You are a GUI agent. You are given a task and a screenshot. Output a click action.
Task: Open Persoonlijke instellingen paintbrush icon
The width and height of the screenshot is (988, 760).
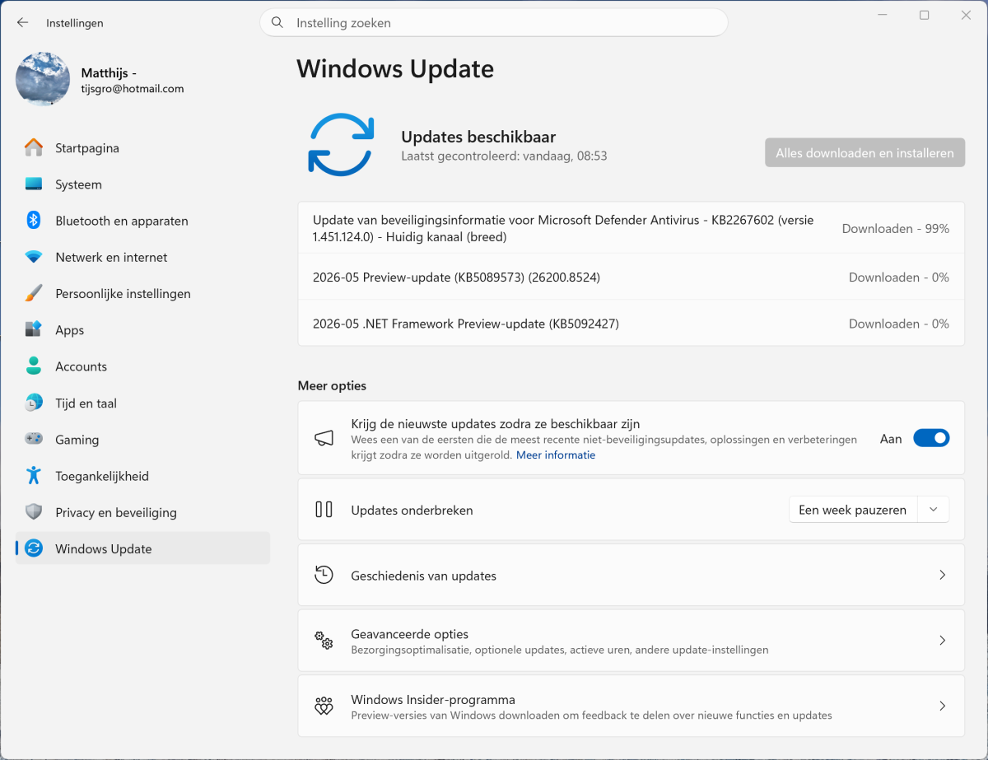point(34,293)
